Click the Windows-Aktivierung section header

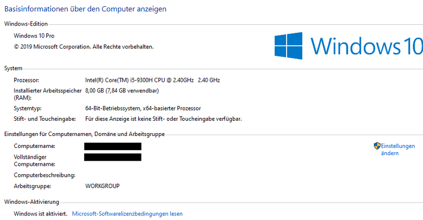pos(32,202)
